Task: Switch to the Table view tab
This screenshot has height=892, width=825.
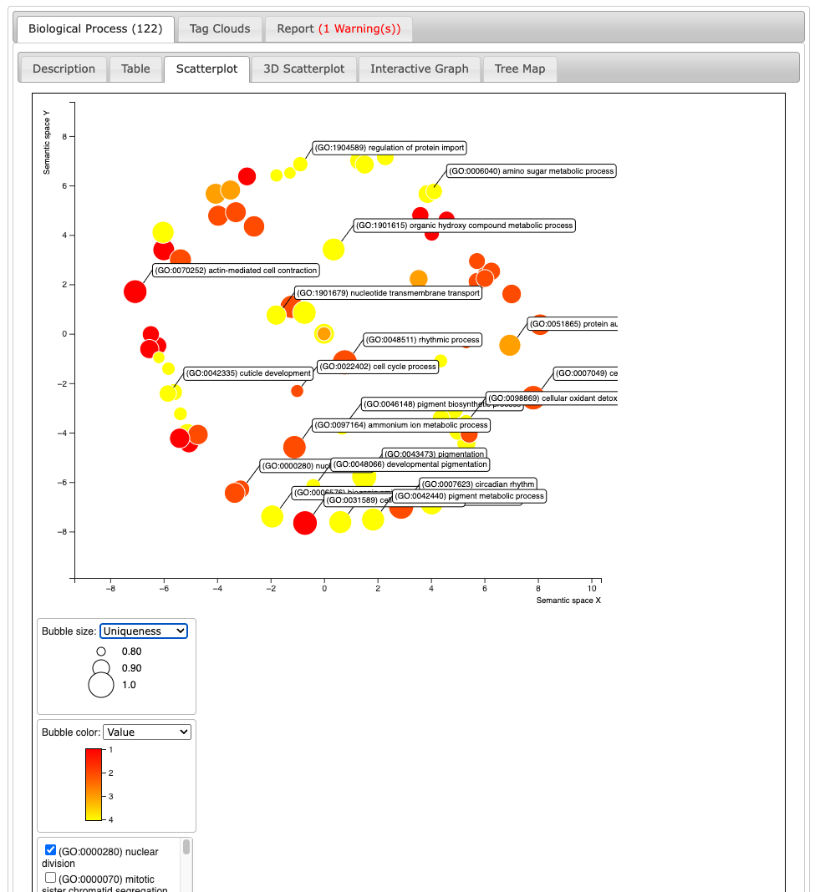Action: (x=135, y=68)
